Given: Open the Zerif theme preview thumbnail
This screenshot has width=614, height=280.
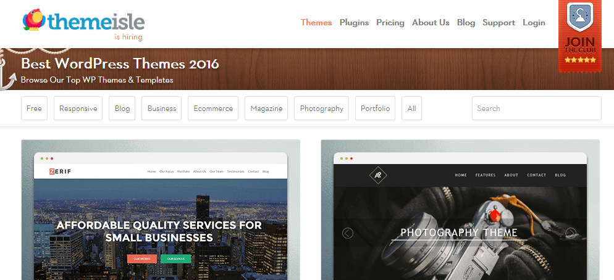Looking at the screenshot, I should [x=161, y=210].
